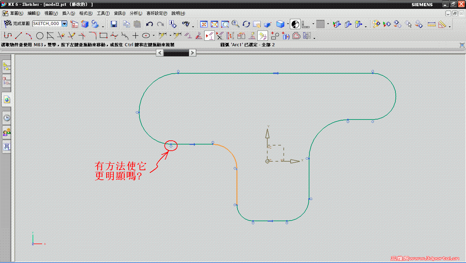Open the 喜好設定(P) Preferences menu
The width and height of the screenshot is (466, 263).
pos(157,13)
